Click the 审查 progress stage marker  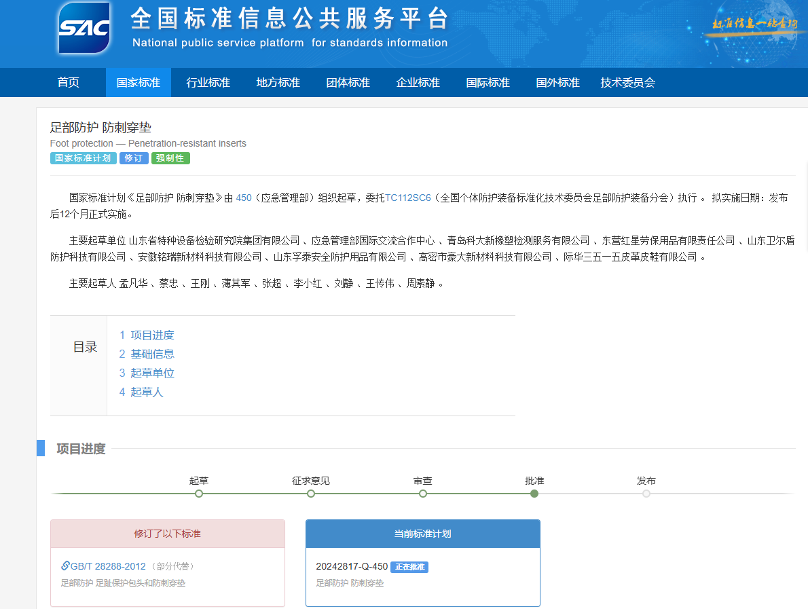click(422, 494)
